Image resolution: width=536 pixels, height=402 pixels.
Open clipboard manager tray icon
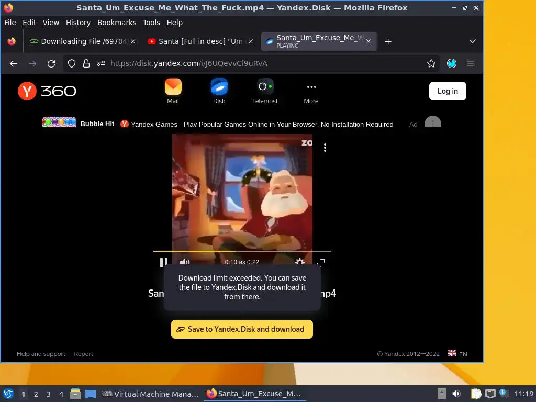476,394
